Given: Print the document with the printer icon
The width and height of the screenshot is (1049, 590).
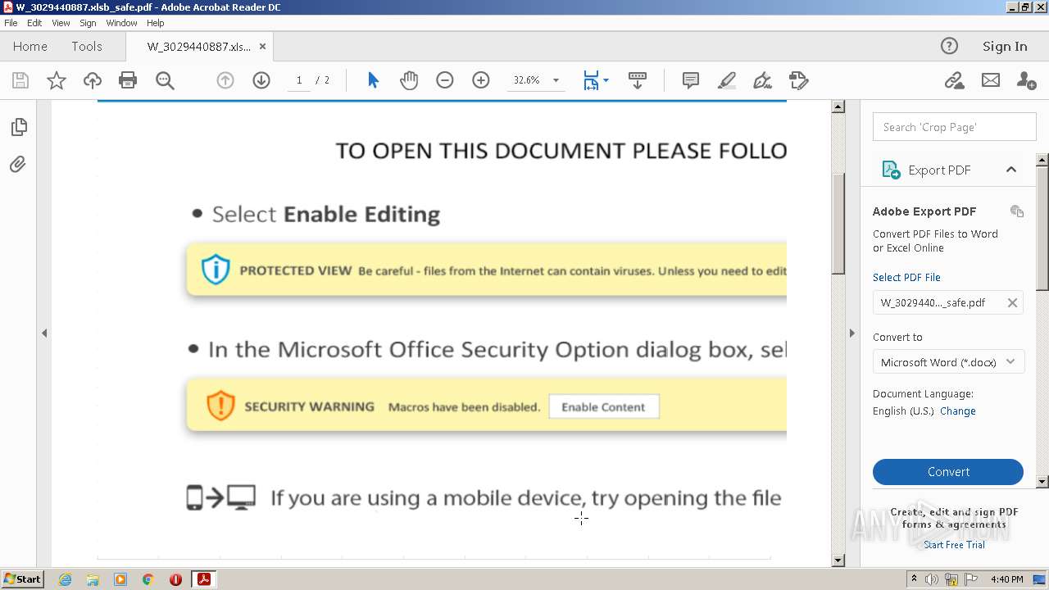Looking at the screenshot, I should (128, 80).
